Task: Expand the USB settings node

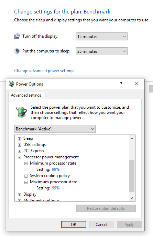Action: [x=19, y=145]
